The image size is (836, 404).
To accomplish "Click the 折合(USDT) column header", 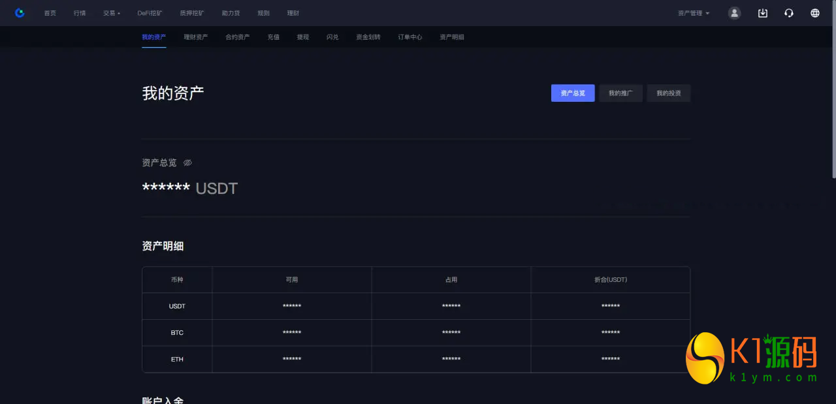I will coord(611,279).
